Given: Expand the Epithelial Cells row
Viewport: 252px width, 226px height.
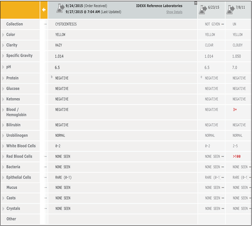Looking at the screenshot, I should (3, 177).
